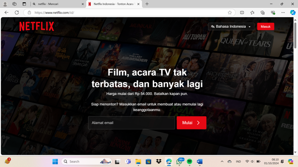Image resolution: width=298 pixels, height=167 pixels.
Task: Open Microsoft Store from taskbar
Action: point(149,161)
